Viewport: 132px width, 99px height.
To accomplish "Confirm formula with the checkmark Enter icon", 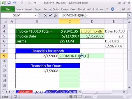I will pyautogui.click(x=50, y=15).
